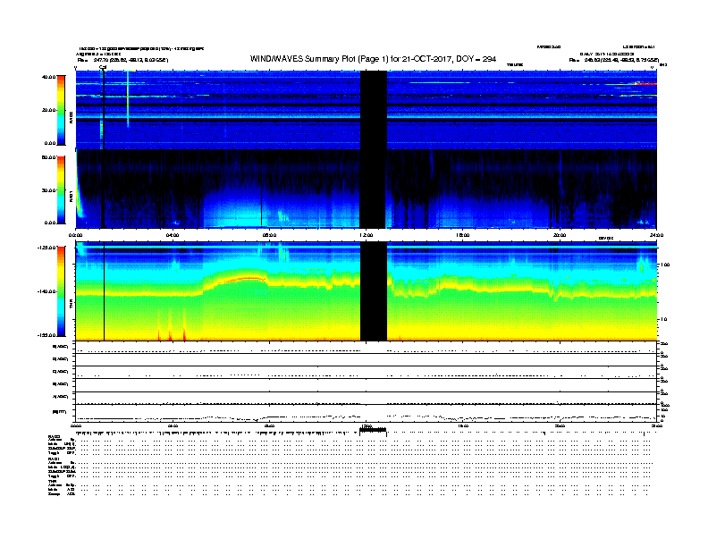Click the TNR color scale bar
The width and height of the screenshot is (708, 547).
(x=61, y=291)
